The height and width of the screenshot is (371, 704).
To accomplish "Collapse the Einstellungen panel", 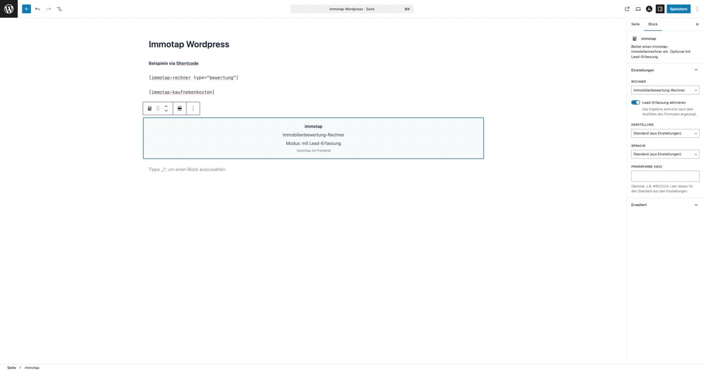I will pos(665,70).
